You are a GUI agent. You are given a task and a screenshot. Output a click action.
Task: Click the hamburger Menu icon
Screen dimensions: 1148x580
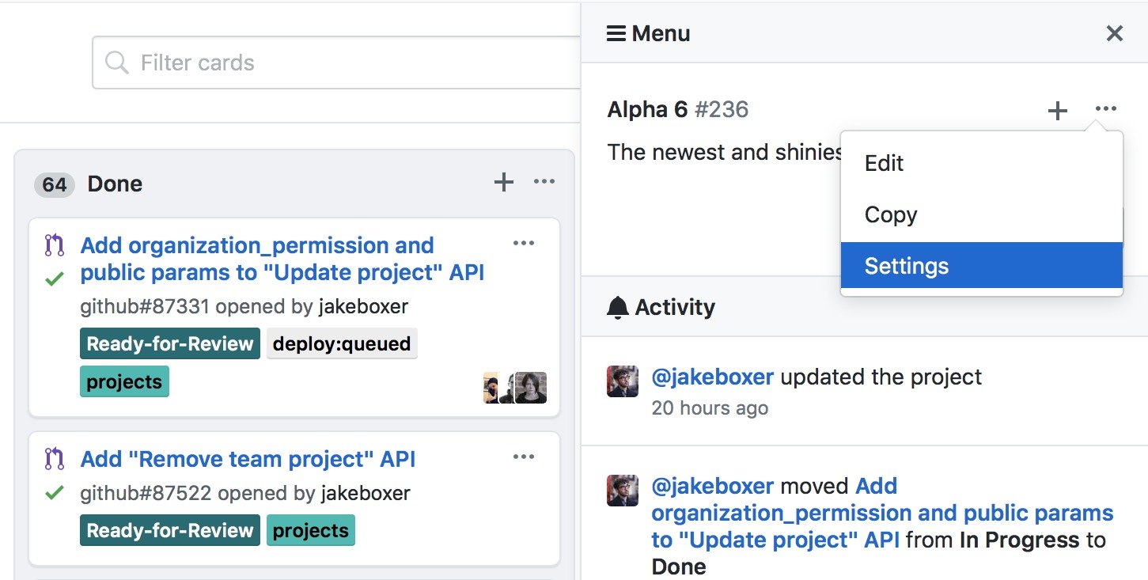coord(616,33)
